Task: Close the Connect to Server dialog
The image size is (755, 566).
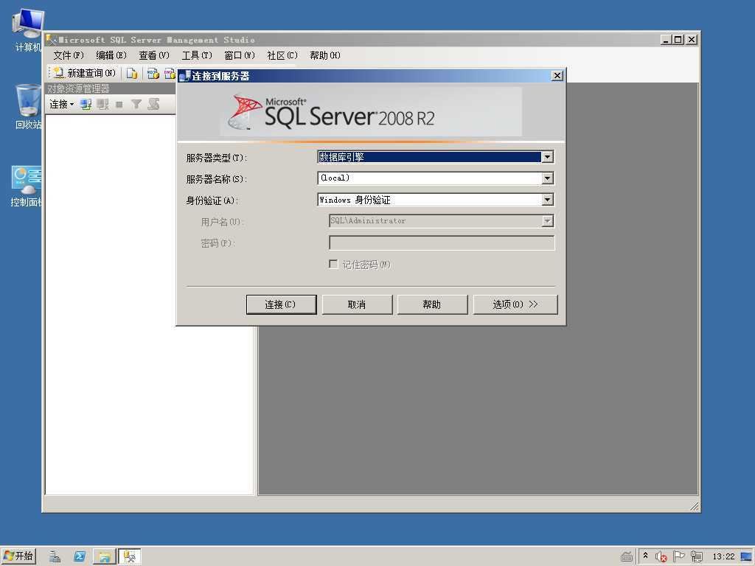Action: [x=557, y=75]
